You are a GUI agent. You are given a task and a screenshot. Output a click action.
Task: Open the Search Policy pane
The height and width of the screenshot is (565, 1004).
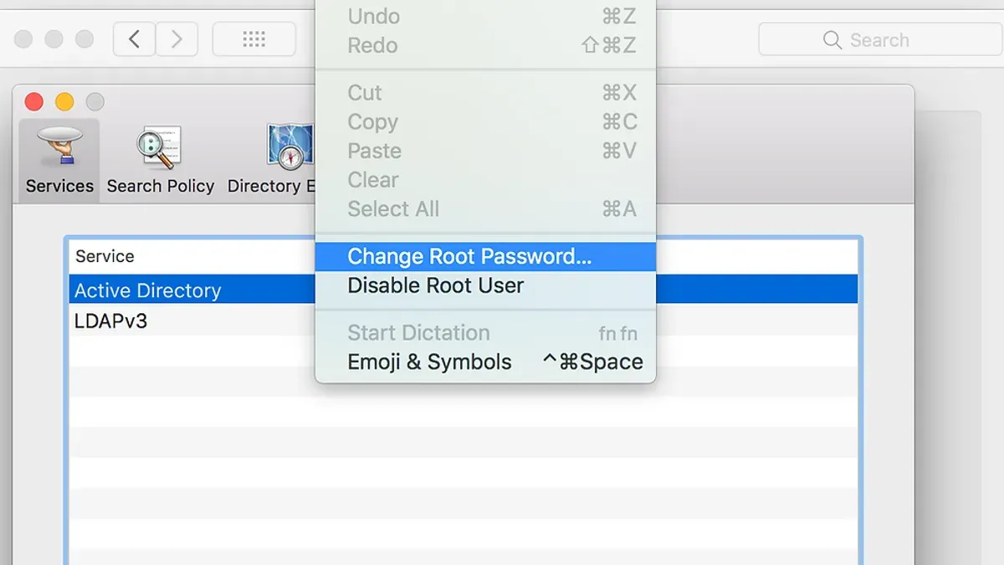161,161
